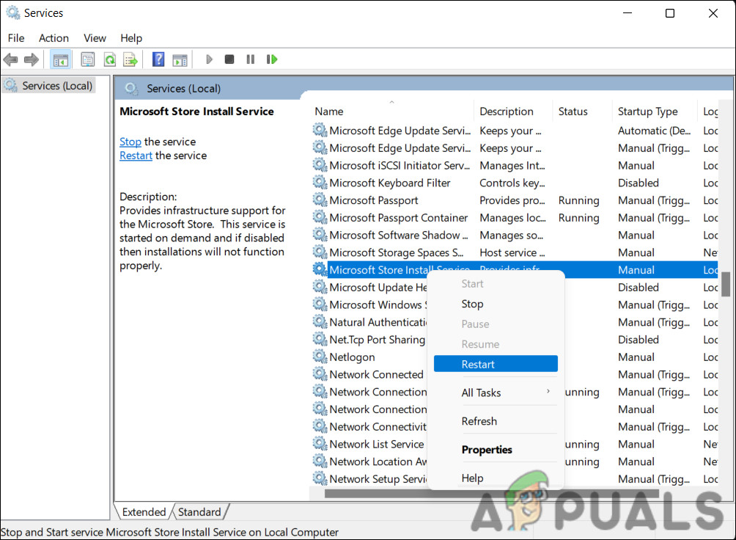Choose Stop in the context menu
Image resolution: width=736 pixels, height=540 pixels.
coord(496,304)
